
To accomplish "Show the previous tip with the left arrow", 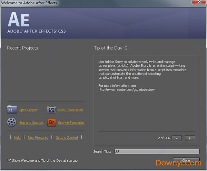I will click(177, 138).
